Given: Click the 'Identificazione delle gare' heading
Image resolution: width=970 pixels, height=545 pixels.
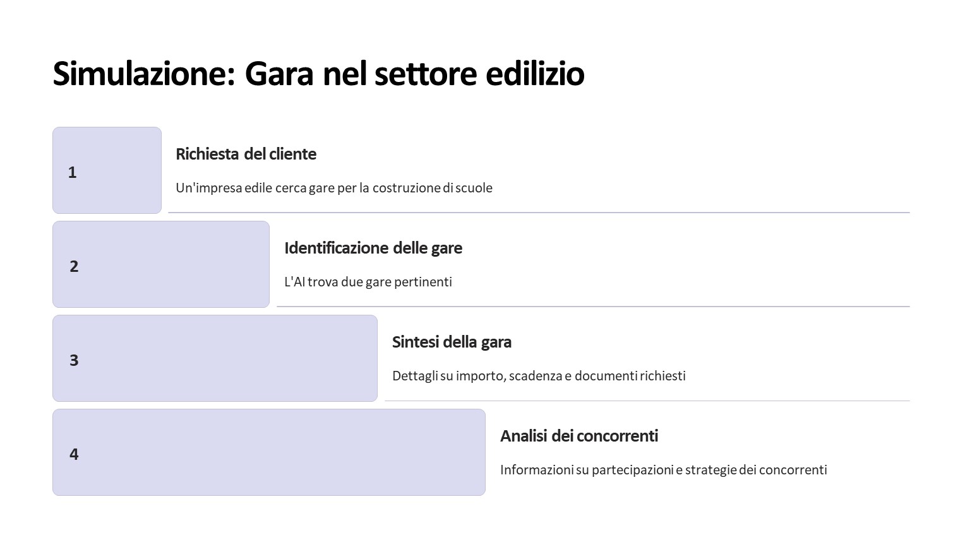Looking at the screenshot, I should point(373,248).
